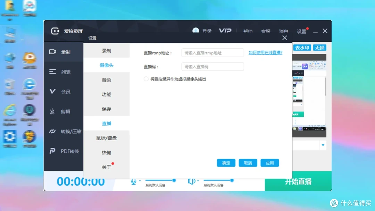Click the 爱拍录屏 app logo icon
Viewport: 375px width, 211px height.
55,31
